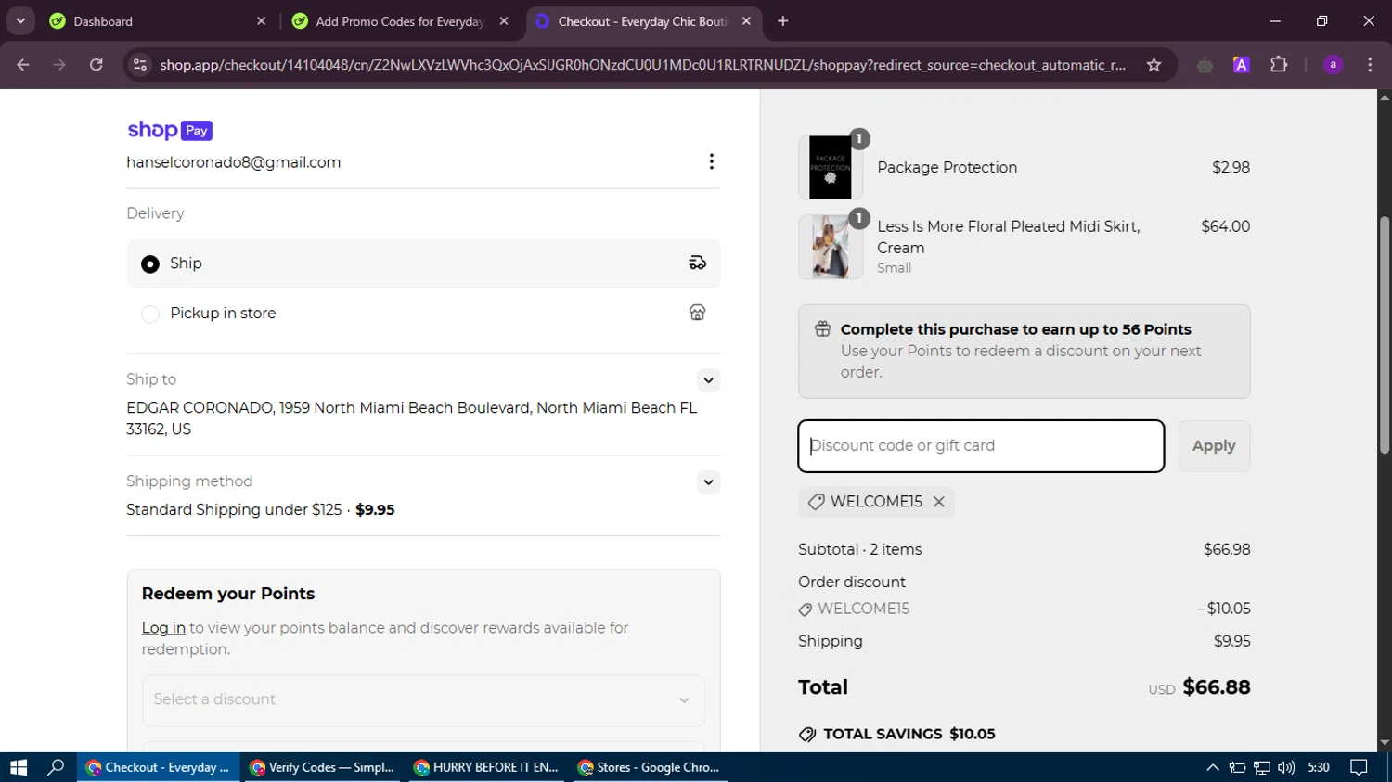Click the purple A extension icon
Image resolution: width=1392 pixels, height=782 pixels.
pos(1241,65)
